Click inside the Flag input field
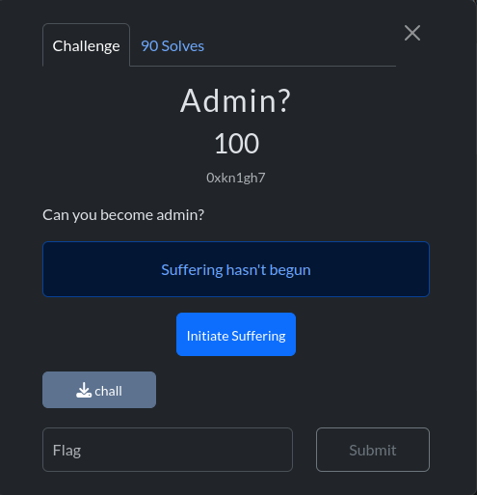This screenshot has width=477, height=495. (x=168, y=450)
